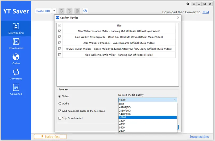The width and height of the screenshot is (215, 141).
Task: Uncheck Running Out Of Roses Trailer checkbox
Action: click(x=60, y=55)
